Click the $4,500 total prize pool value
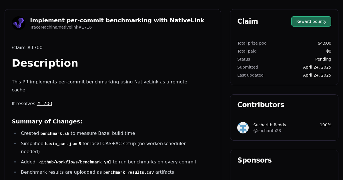Screen dimensions: 343x180 point(324,43)
